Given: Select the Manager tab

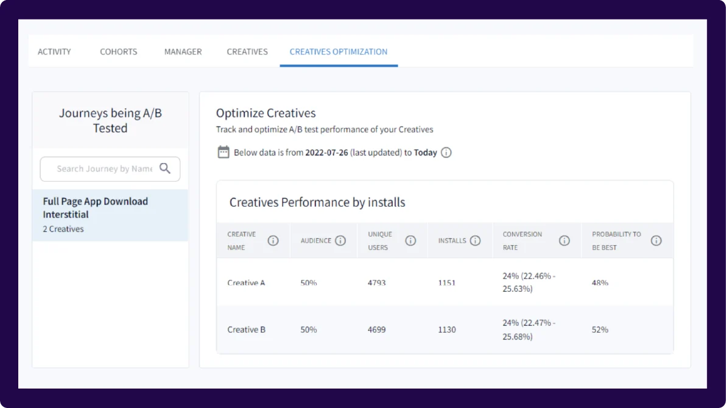Looking at the screenshot, I should tap(183, 52).
